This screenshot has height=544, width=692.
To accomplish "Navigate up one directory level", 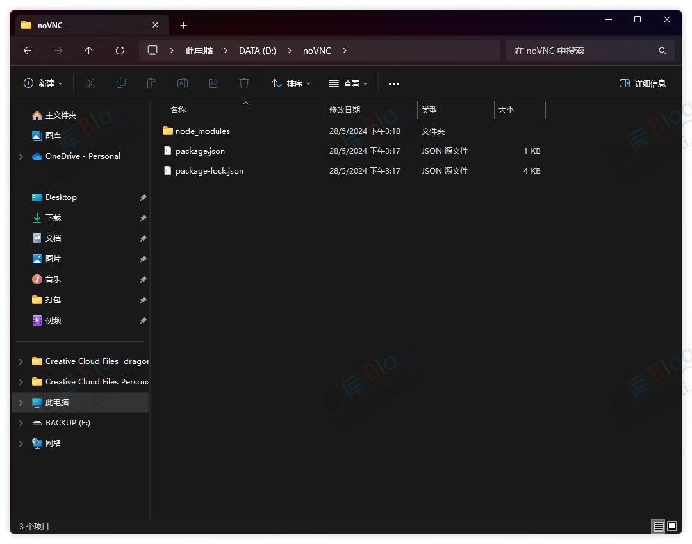I will [x=89, y=51].
